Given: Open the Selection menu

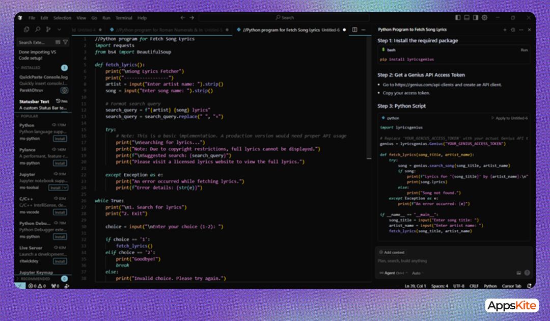Looking at the screenshot, I should pyautogui.click(x=62, y=18).
